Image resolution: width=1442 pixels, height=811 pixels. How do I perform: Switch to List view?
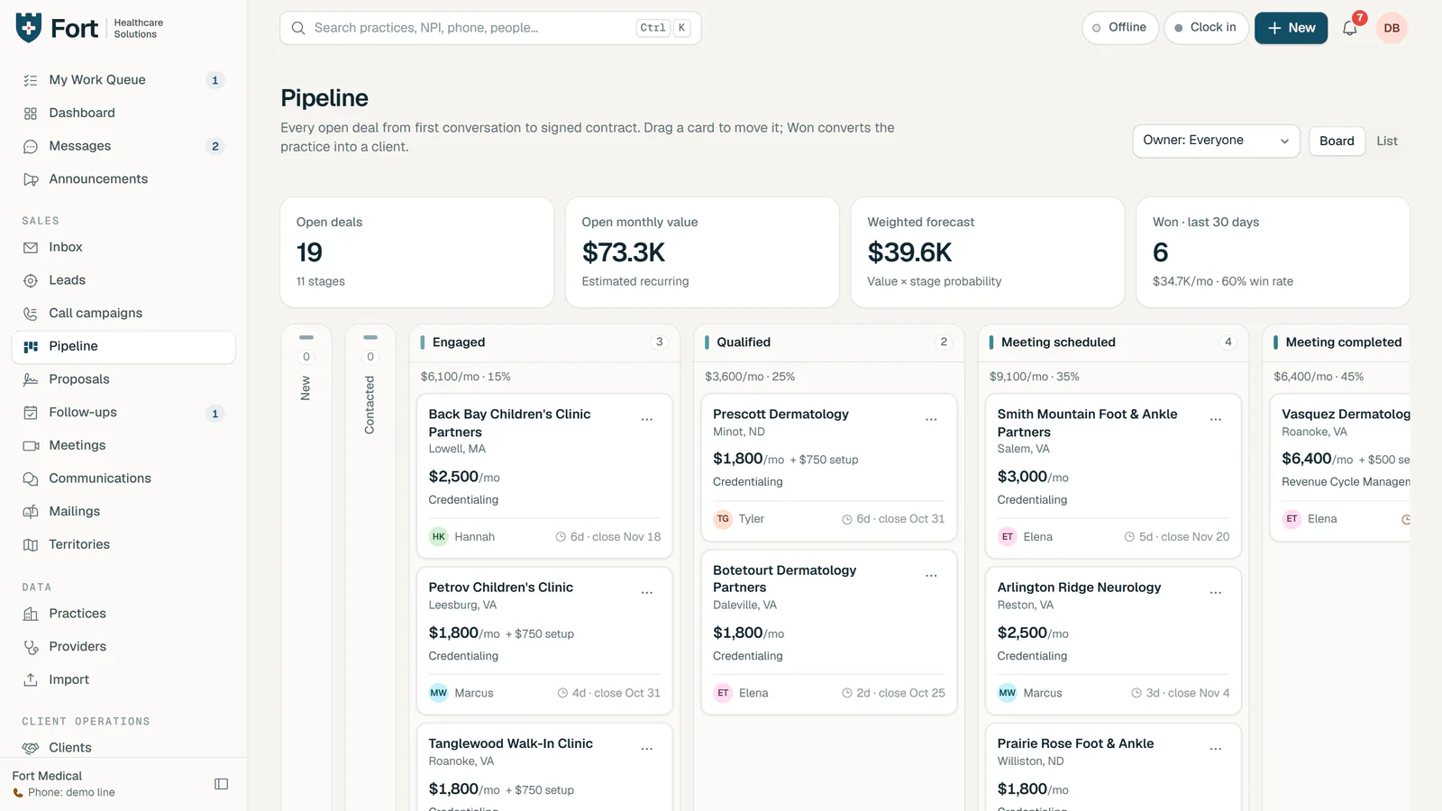pyautogui.click(x=1387, y=141)
